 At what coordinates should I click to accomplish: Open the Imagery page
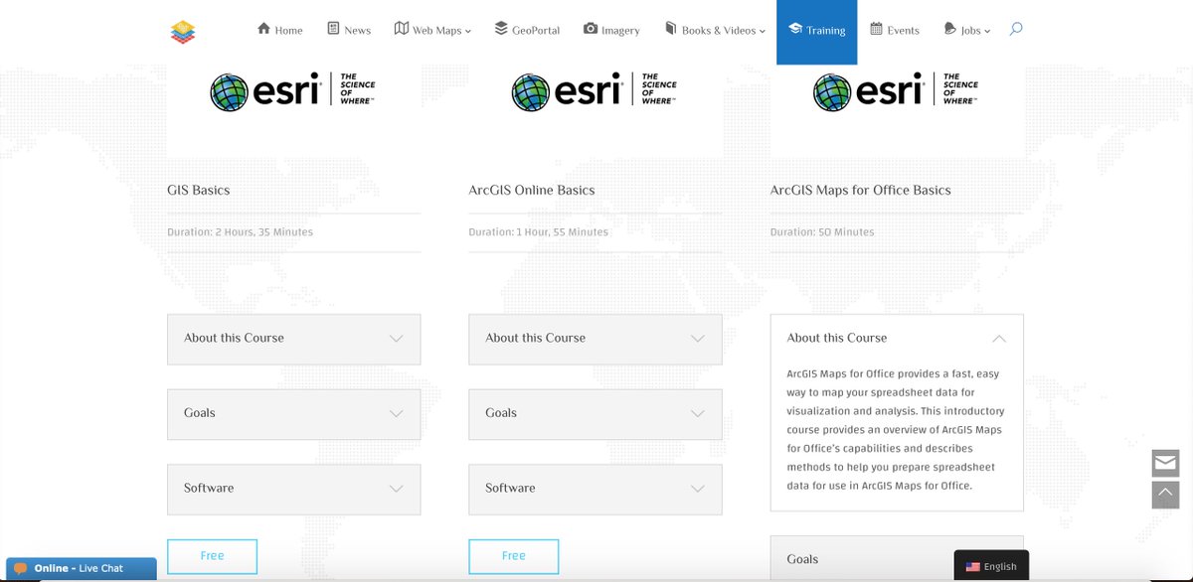tap(611, 30)
